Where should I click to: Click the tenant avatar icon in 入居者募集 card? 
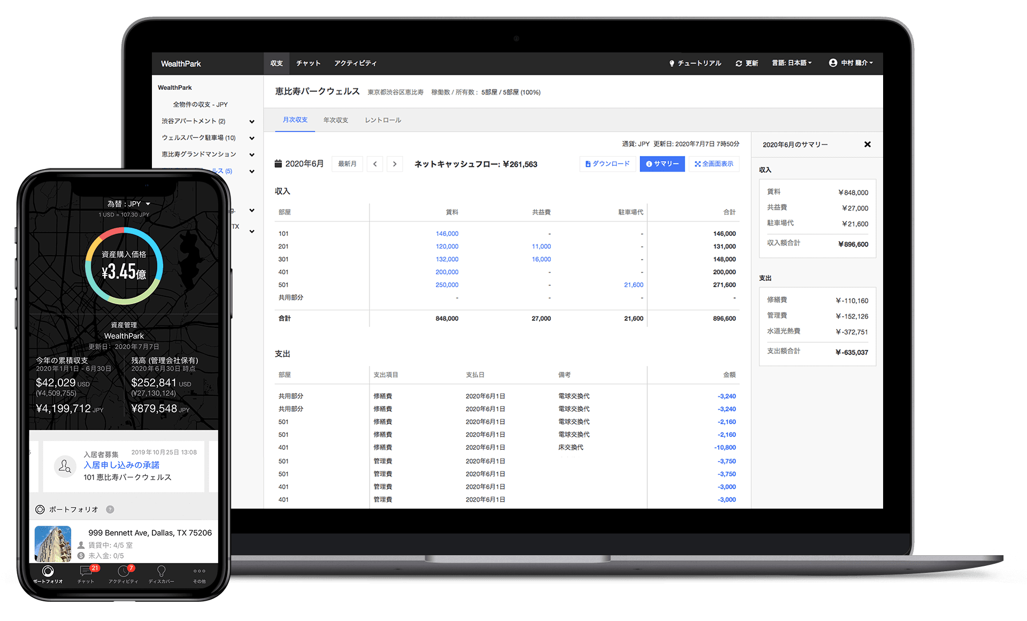coord(65,466)
